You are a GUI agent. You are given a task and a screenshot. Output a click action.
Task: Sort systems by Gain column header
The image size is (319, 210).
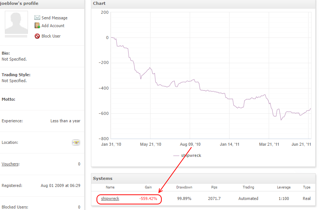(148, 187)
